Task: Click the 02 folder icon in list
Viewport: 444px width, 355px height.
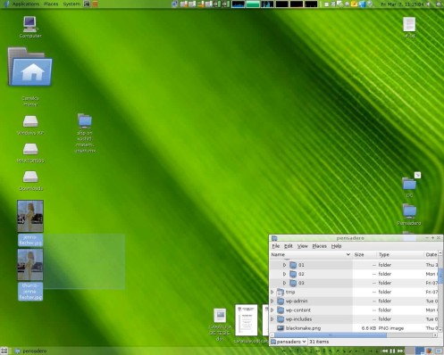Action: pyautogui.click(x=293, y=274)
